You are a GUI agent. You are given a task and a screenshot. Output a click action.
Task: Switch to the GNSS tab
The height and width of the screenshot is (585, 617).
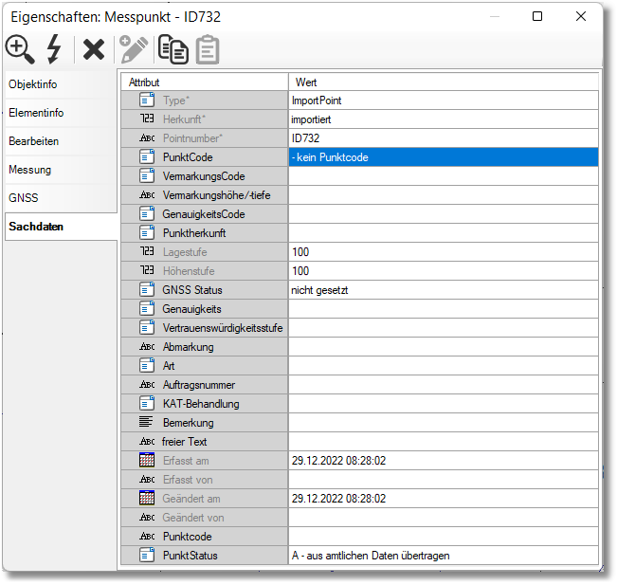tap(24, 198)
